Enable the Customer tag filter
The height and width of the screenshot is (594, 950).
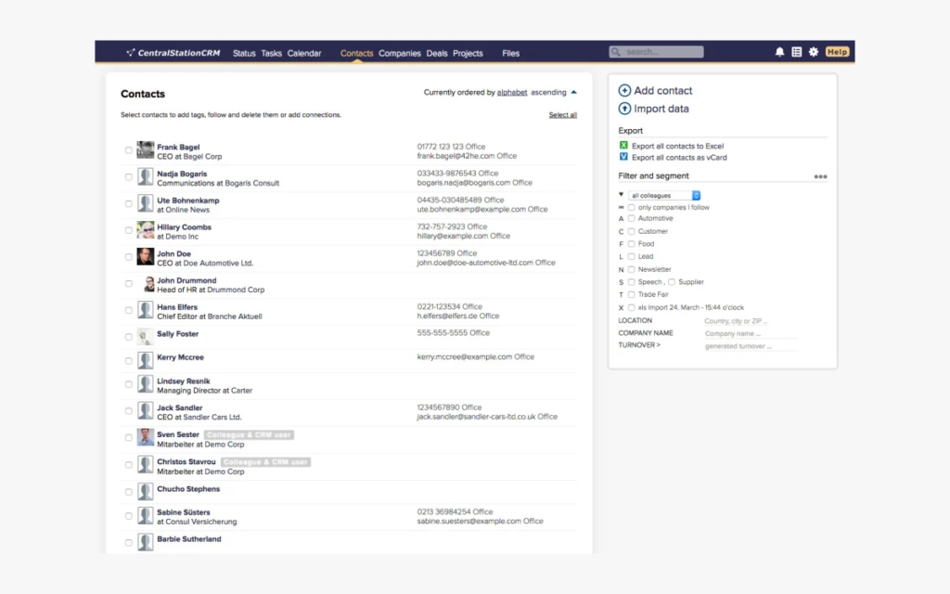click(x=631, y=231)
